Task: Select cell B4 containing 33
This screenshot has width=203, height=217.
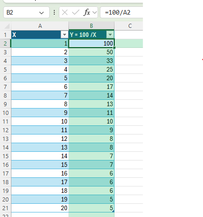Action: point(91,61)
